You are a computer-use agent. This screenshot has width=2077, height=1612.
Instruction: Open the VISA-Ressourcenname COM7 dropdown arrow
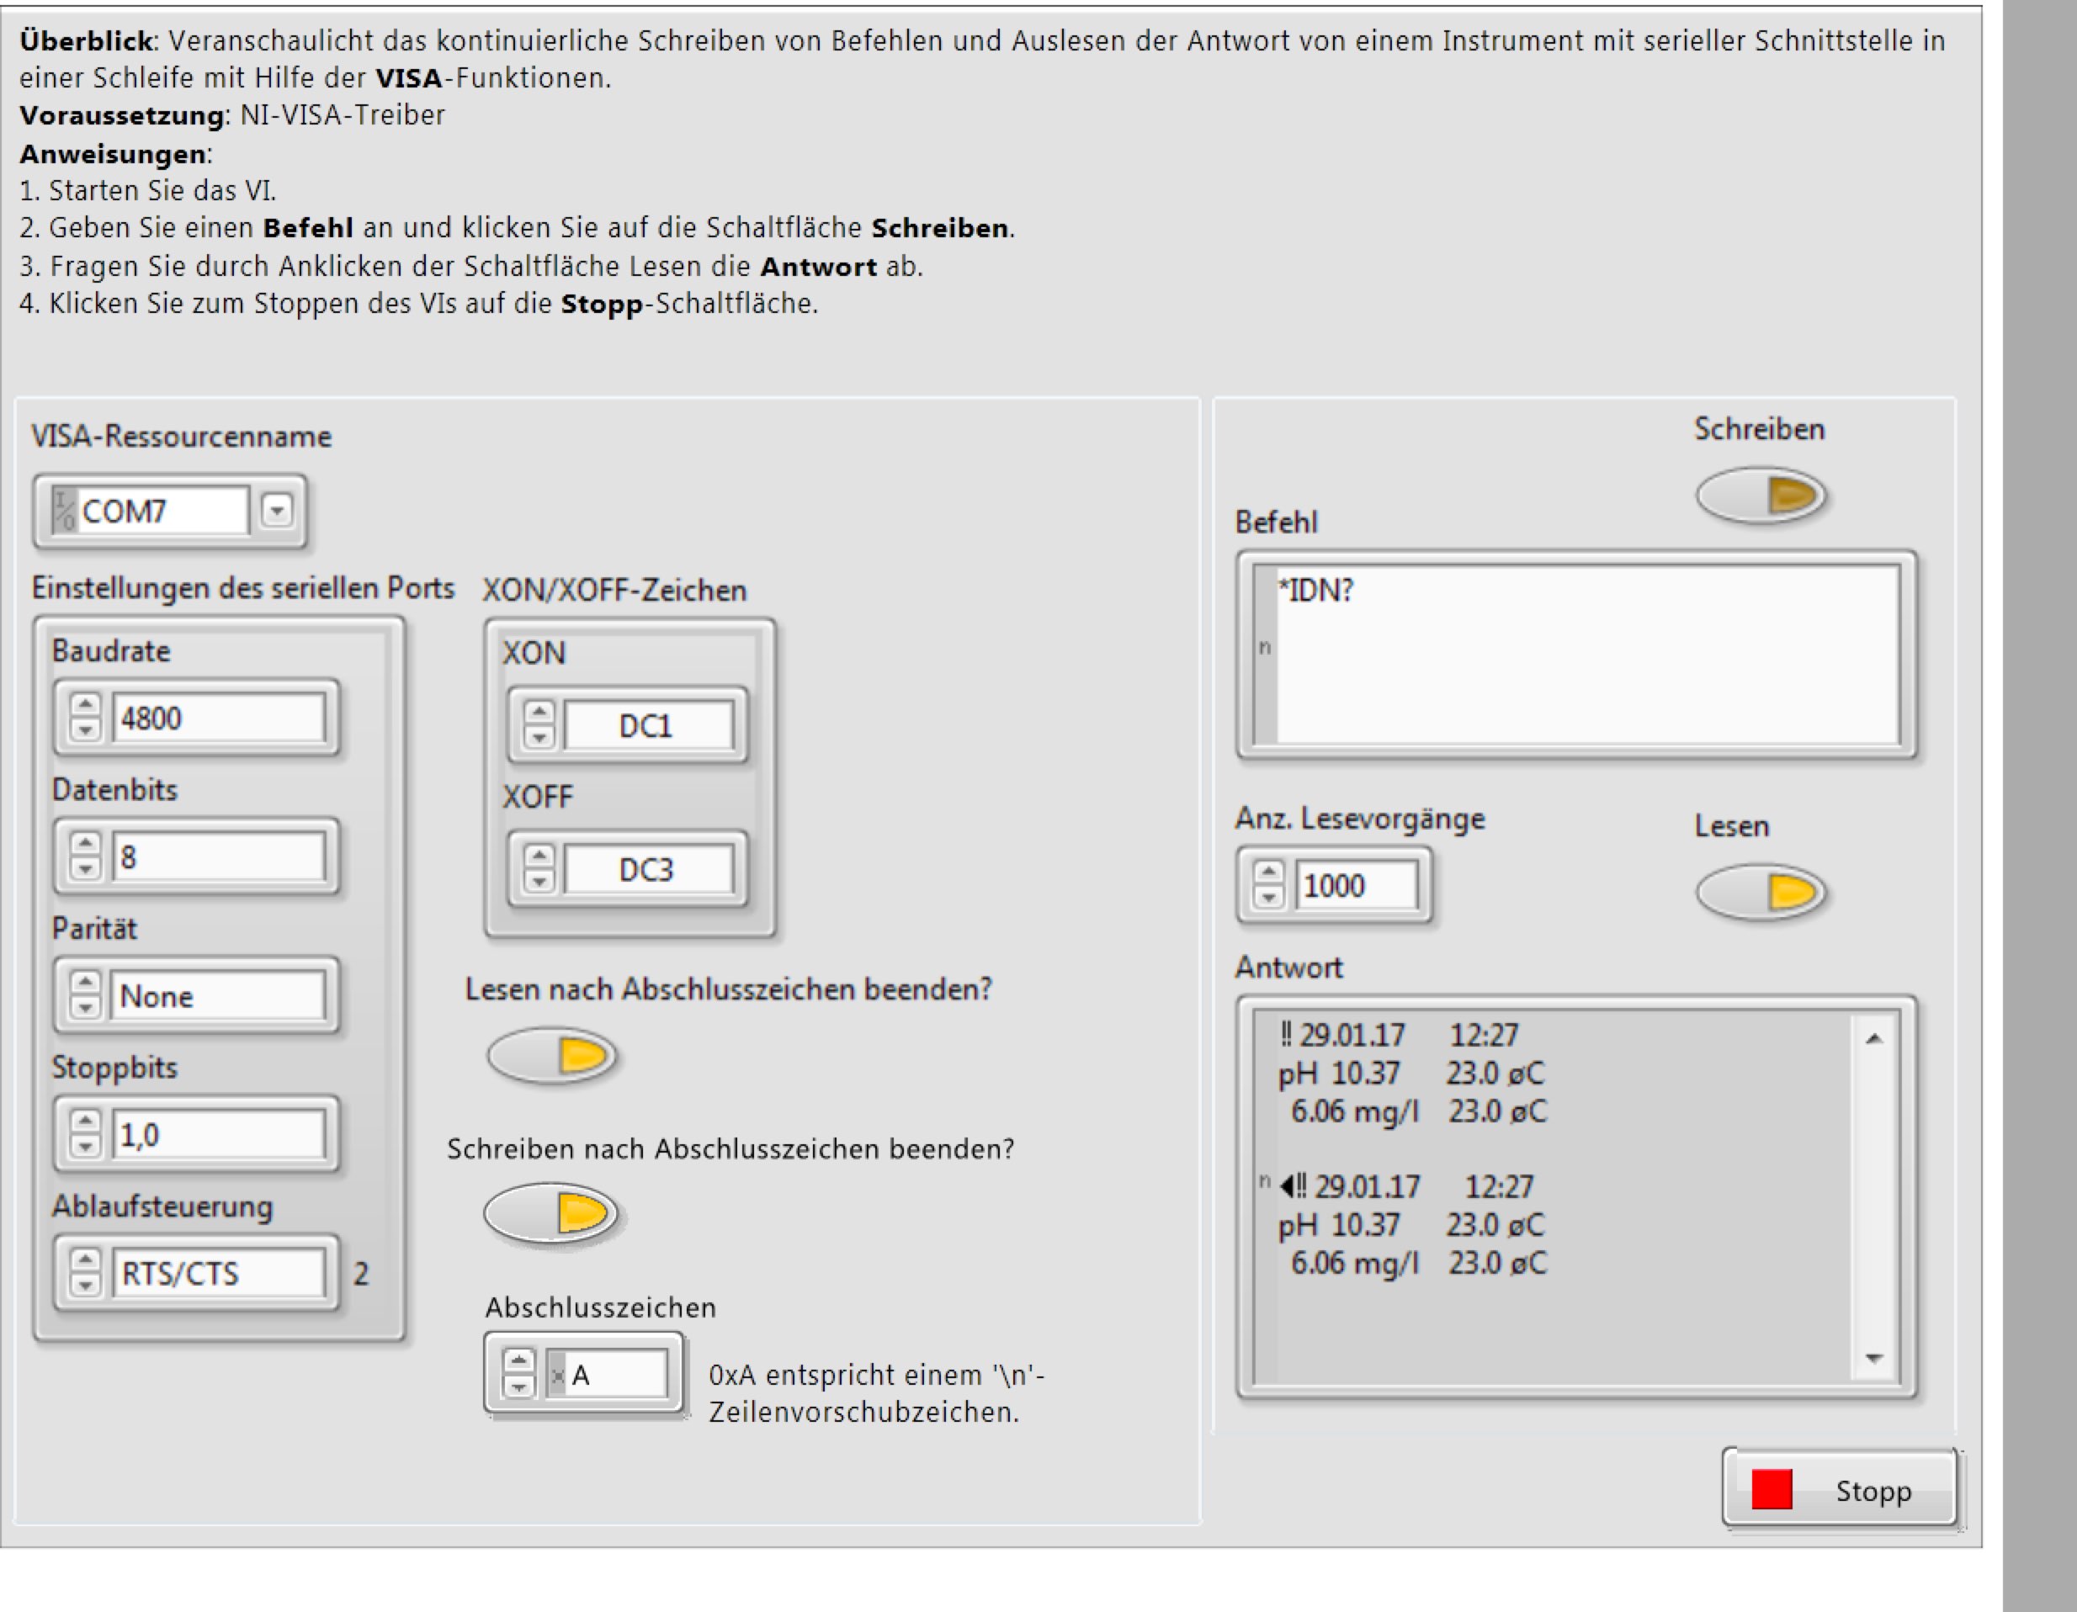[x=277, y=511]
